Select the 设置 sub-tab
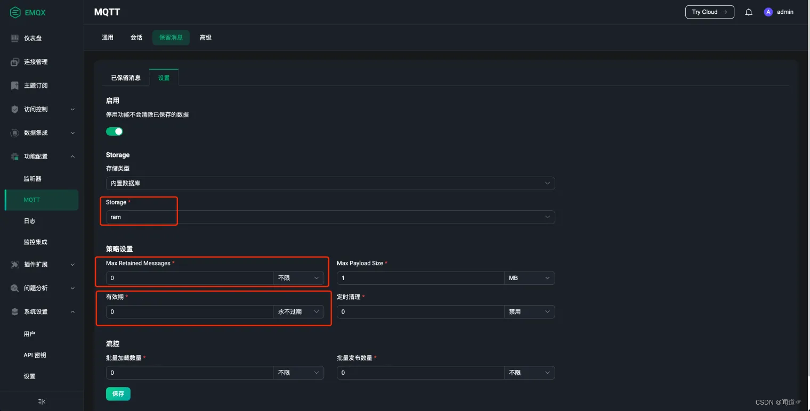 click(x=164, y=78)
